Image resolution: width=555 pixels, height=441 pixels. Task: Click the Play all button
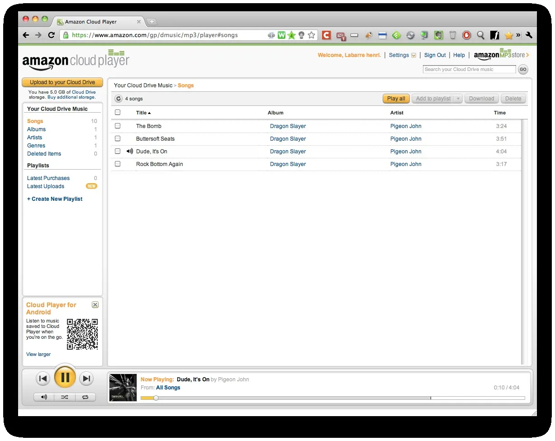tap(396, 99)
